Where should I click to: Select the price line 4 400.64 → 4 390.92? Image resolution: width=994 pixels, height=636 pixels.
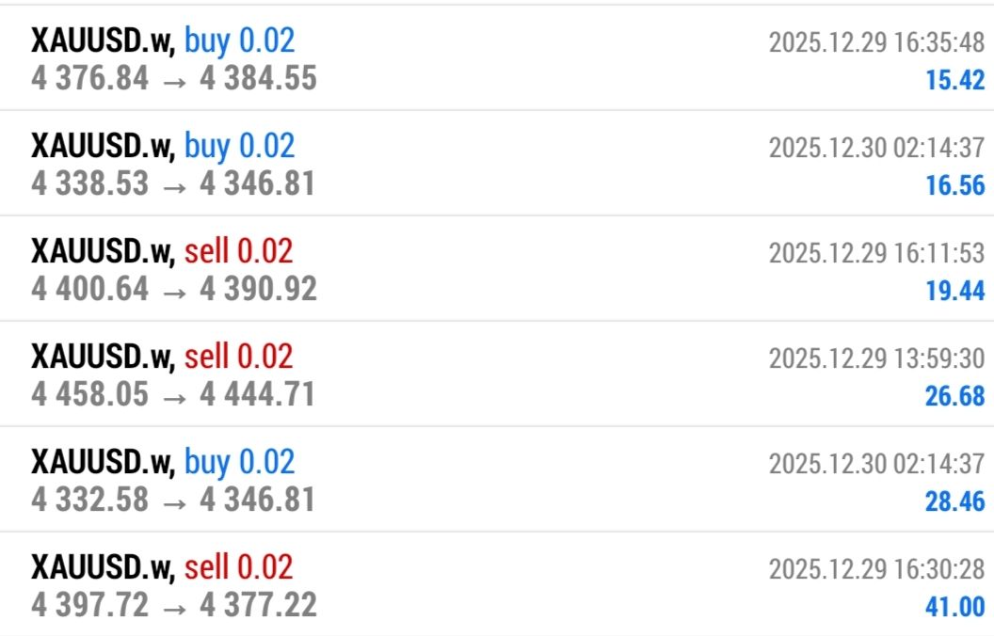tap(173, 290)
